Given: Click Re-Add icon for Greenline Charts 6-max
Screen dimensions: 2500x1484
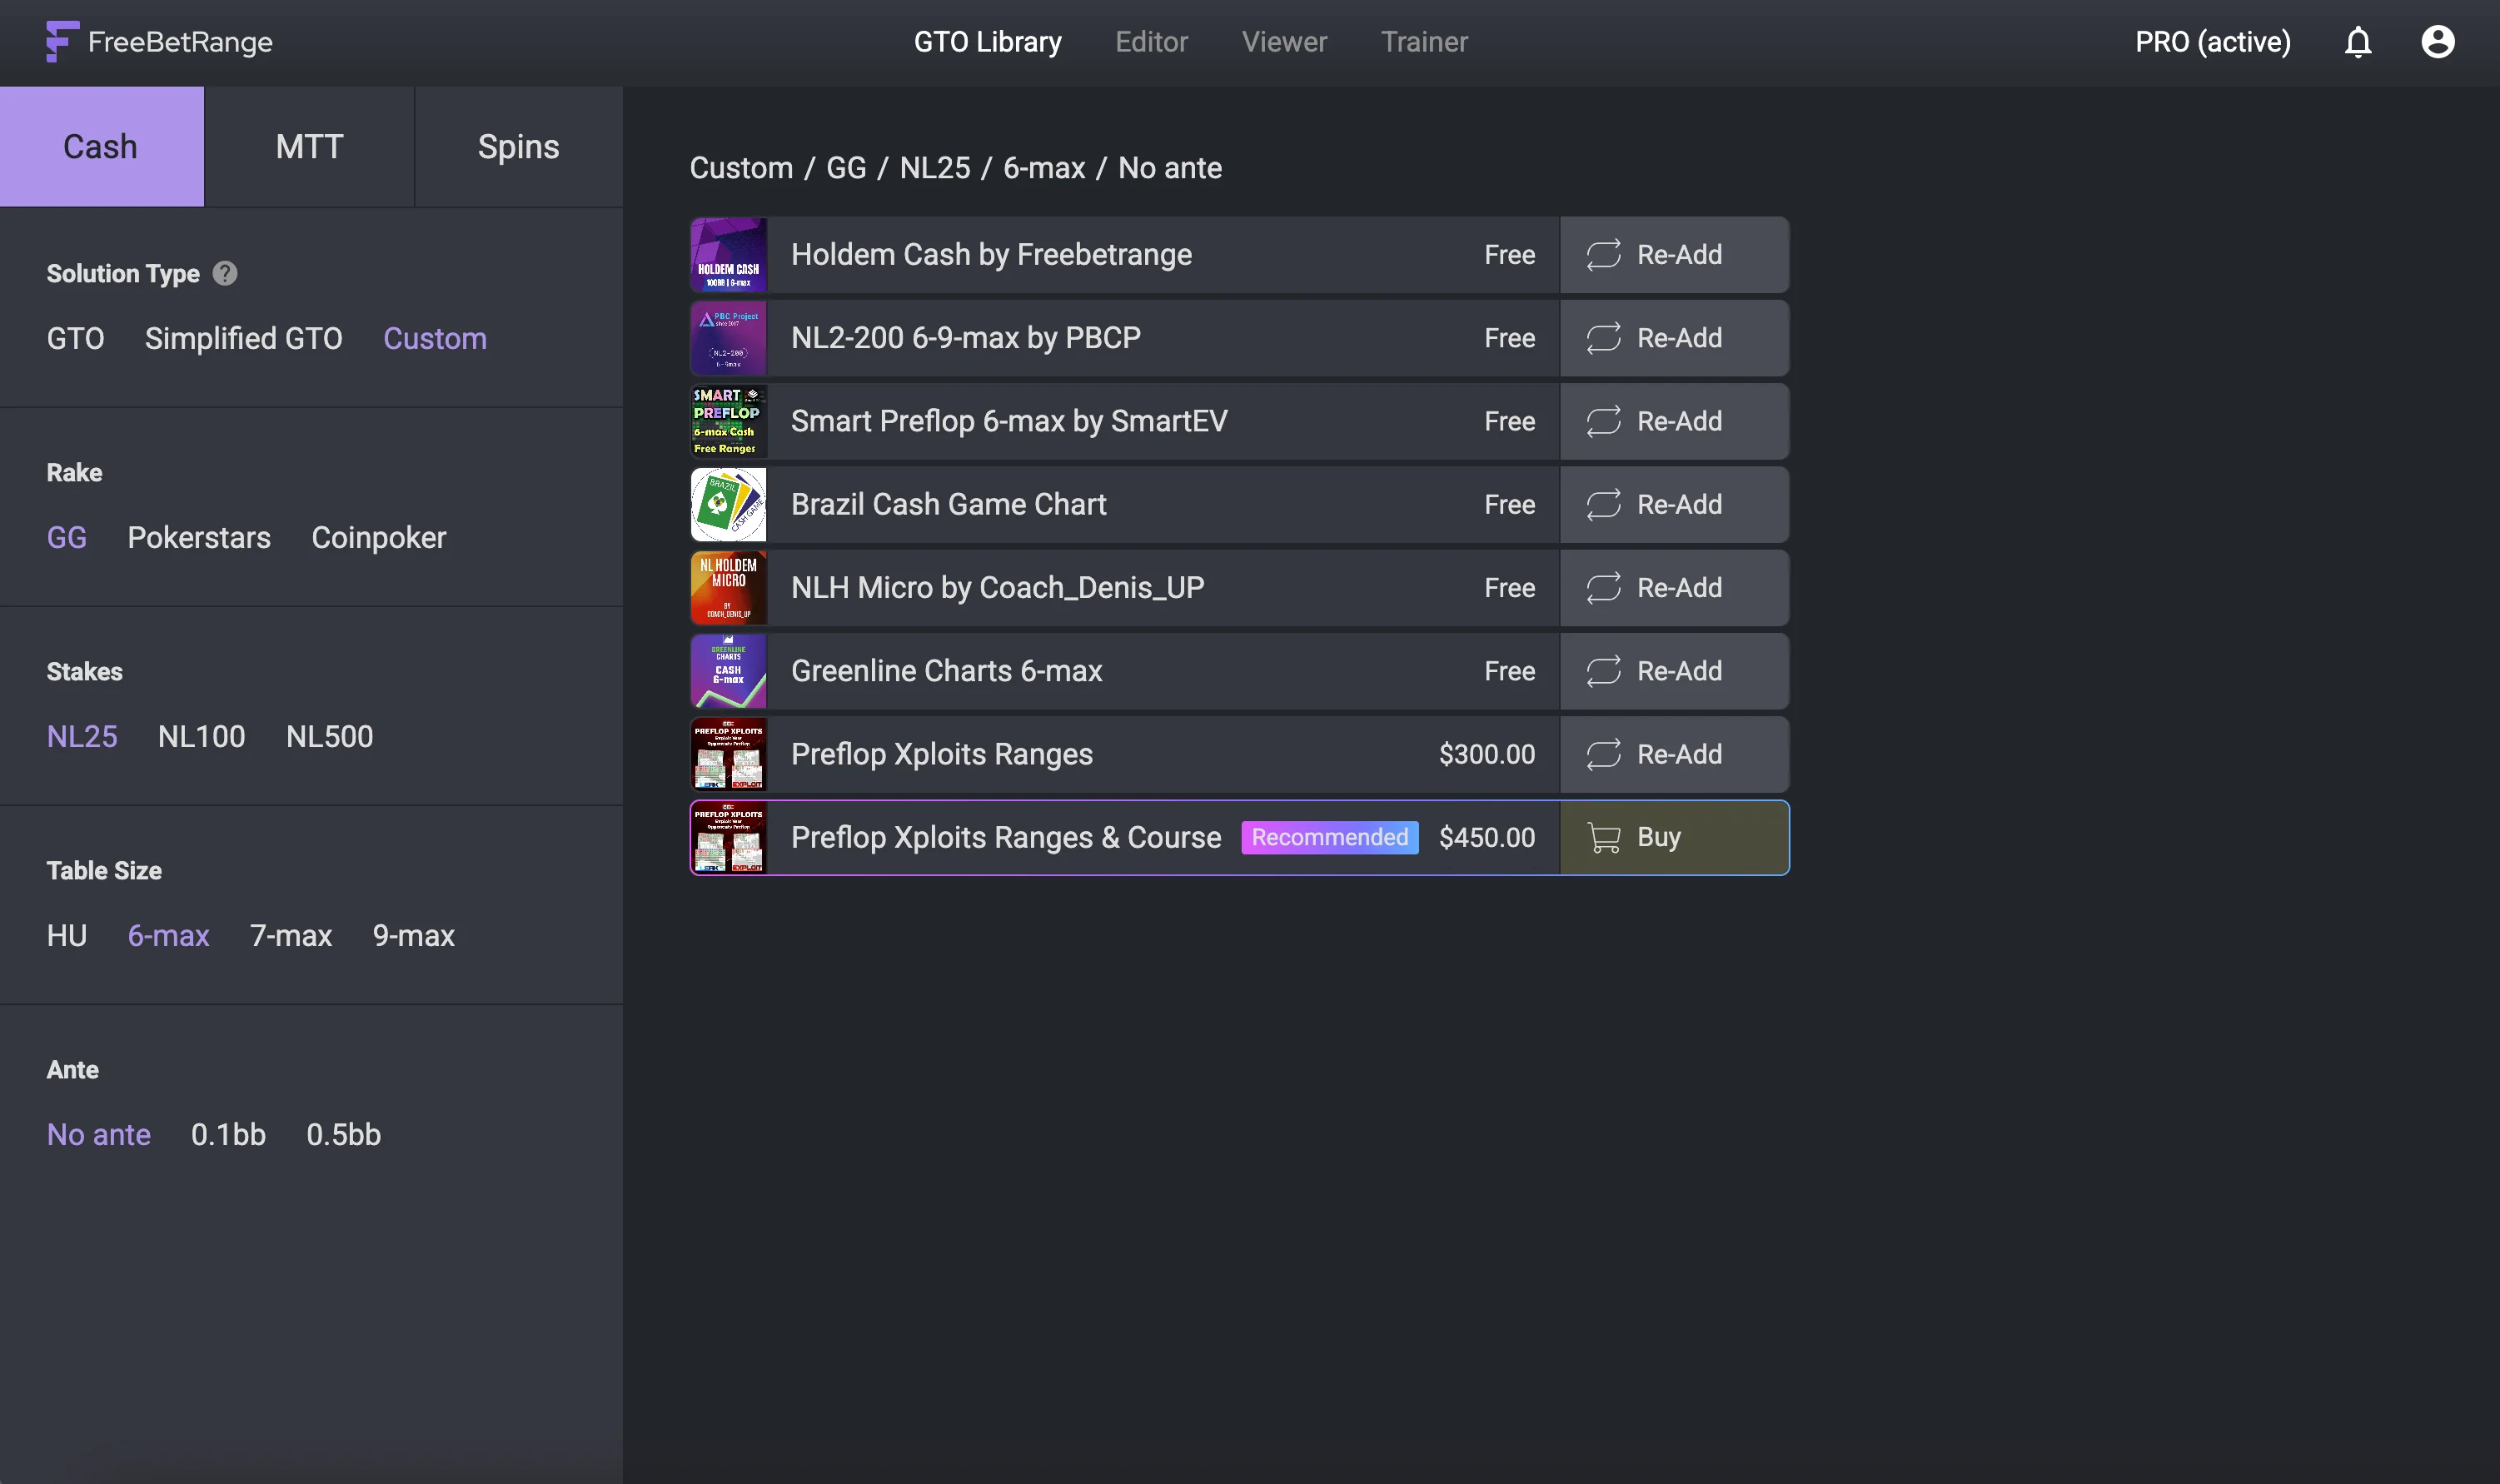Looking at the screenshot, I should [x=1603, y=670].
